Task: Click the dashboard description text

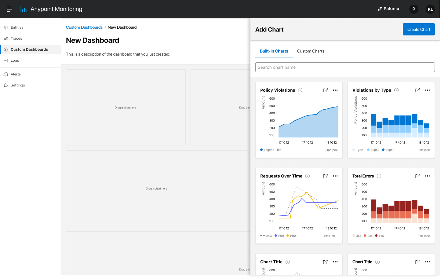Action: pos(118,54)
